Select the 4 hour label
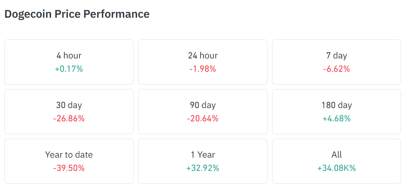The image size is (406, 186). point(69,56)
